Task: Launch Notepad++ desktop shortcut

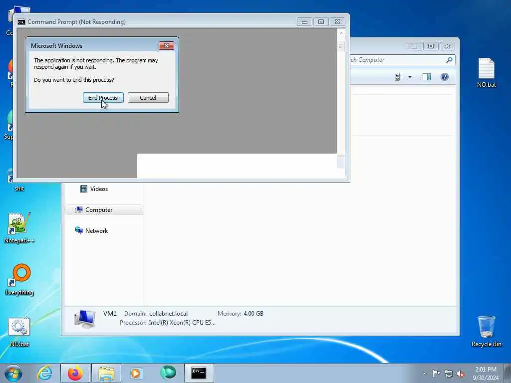Action: (19, 227)
